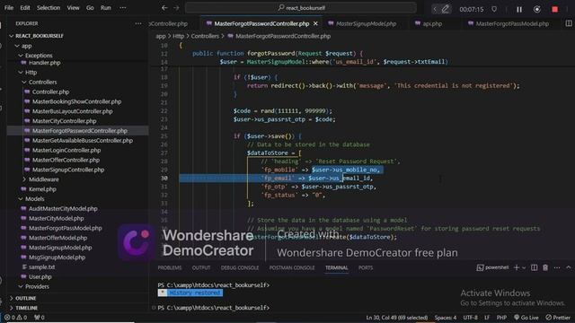Switch to PORTS panel tab
Image resolution: width=575 pixels, height=323 pixels.
(x=366, y=267)
